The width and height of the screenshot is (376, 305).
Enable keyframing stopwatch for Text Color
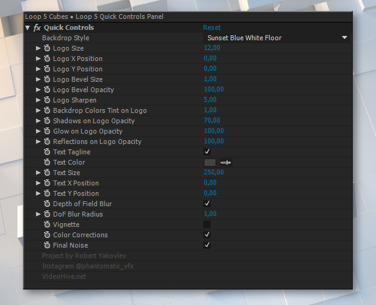(47, 162)
